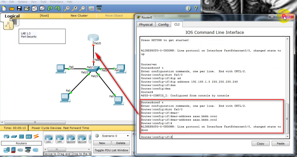Pick the 1841 router model
The image size is (297, 157).
coord(48,139)
